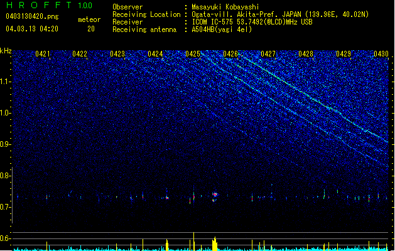395x251 pixels.
Task: Click time marker 0430
Action: [x=381, y=54]
